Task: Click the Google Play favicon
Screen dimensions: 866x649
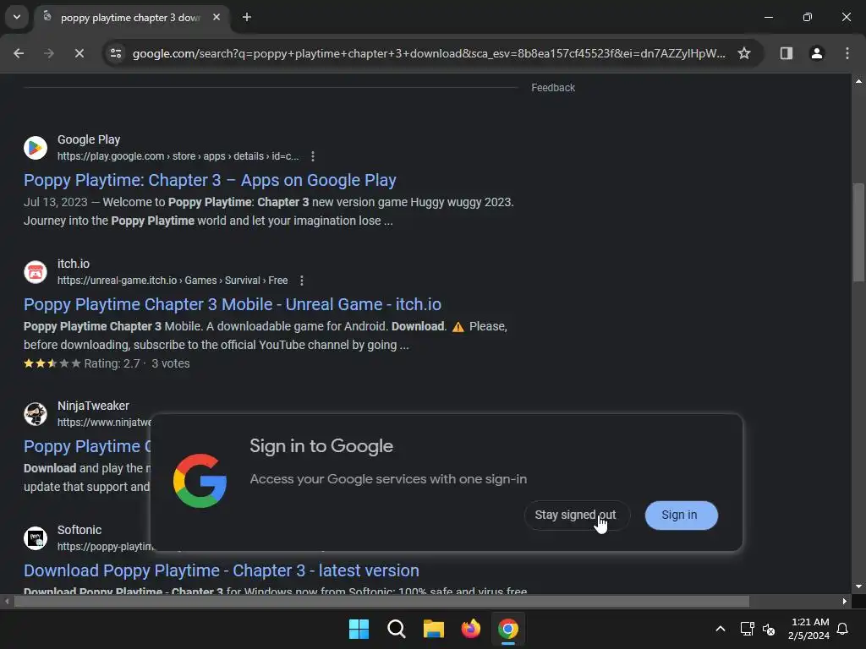Action: point(36,148)
